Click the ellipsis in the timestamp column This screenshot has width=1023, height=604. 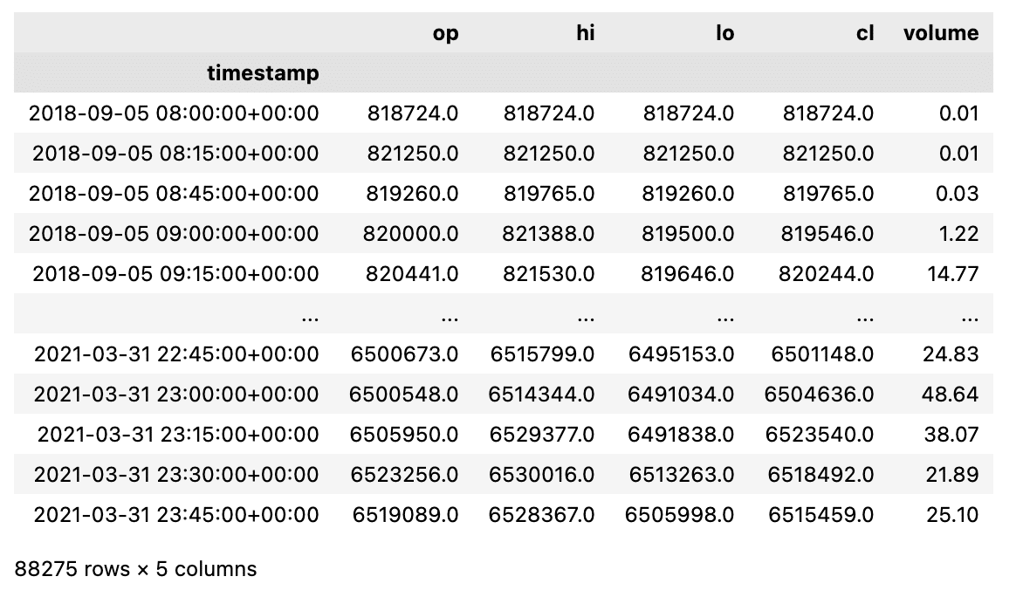[309, 314]
